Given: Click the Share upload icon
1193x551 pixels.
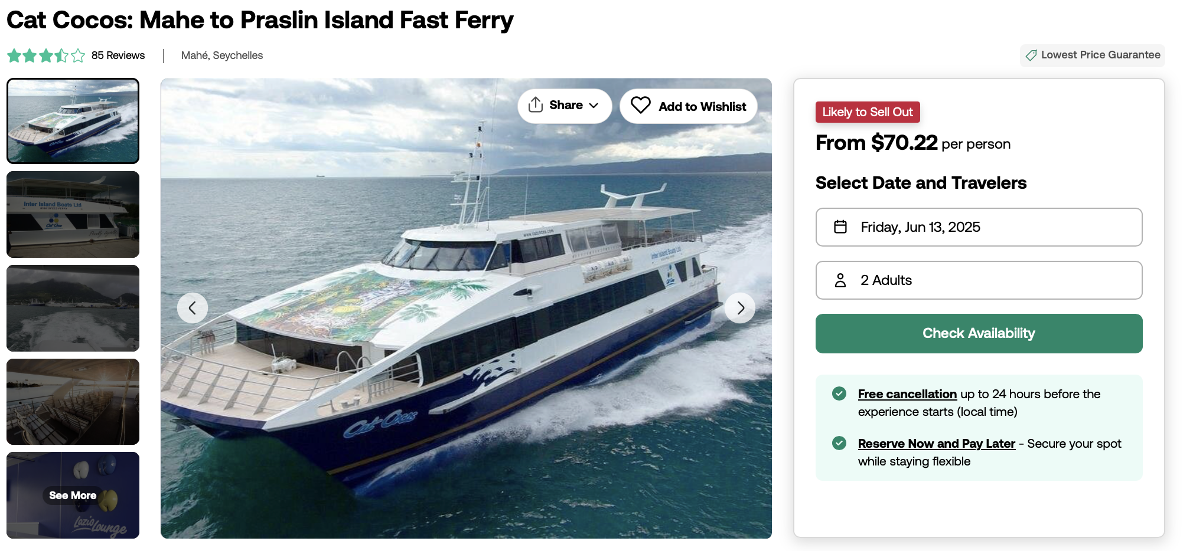Looking at the screenshot, I should pos(536,105).
